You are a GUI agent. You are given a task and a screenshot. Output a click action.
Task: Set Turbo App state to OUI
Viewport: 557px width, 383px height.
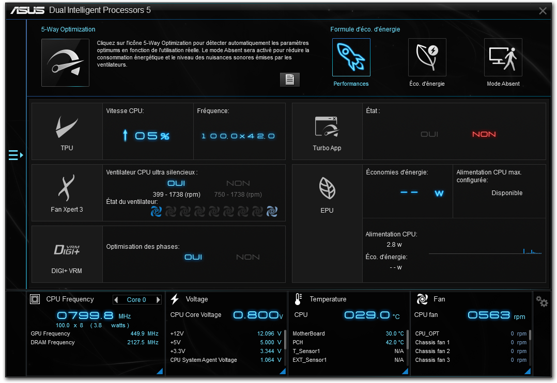[x=429, y=134]
